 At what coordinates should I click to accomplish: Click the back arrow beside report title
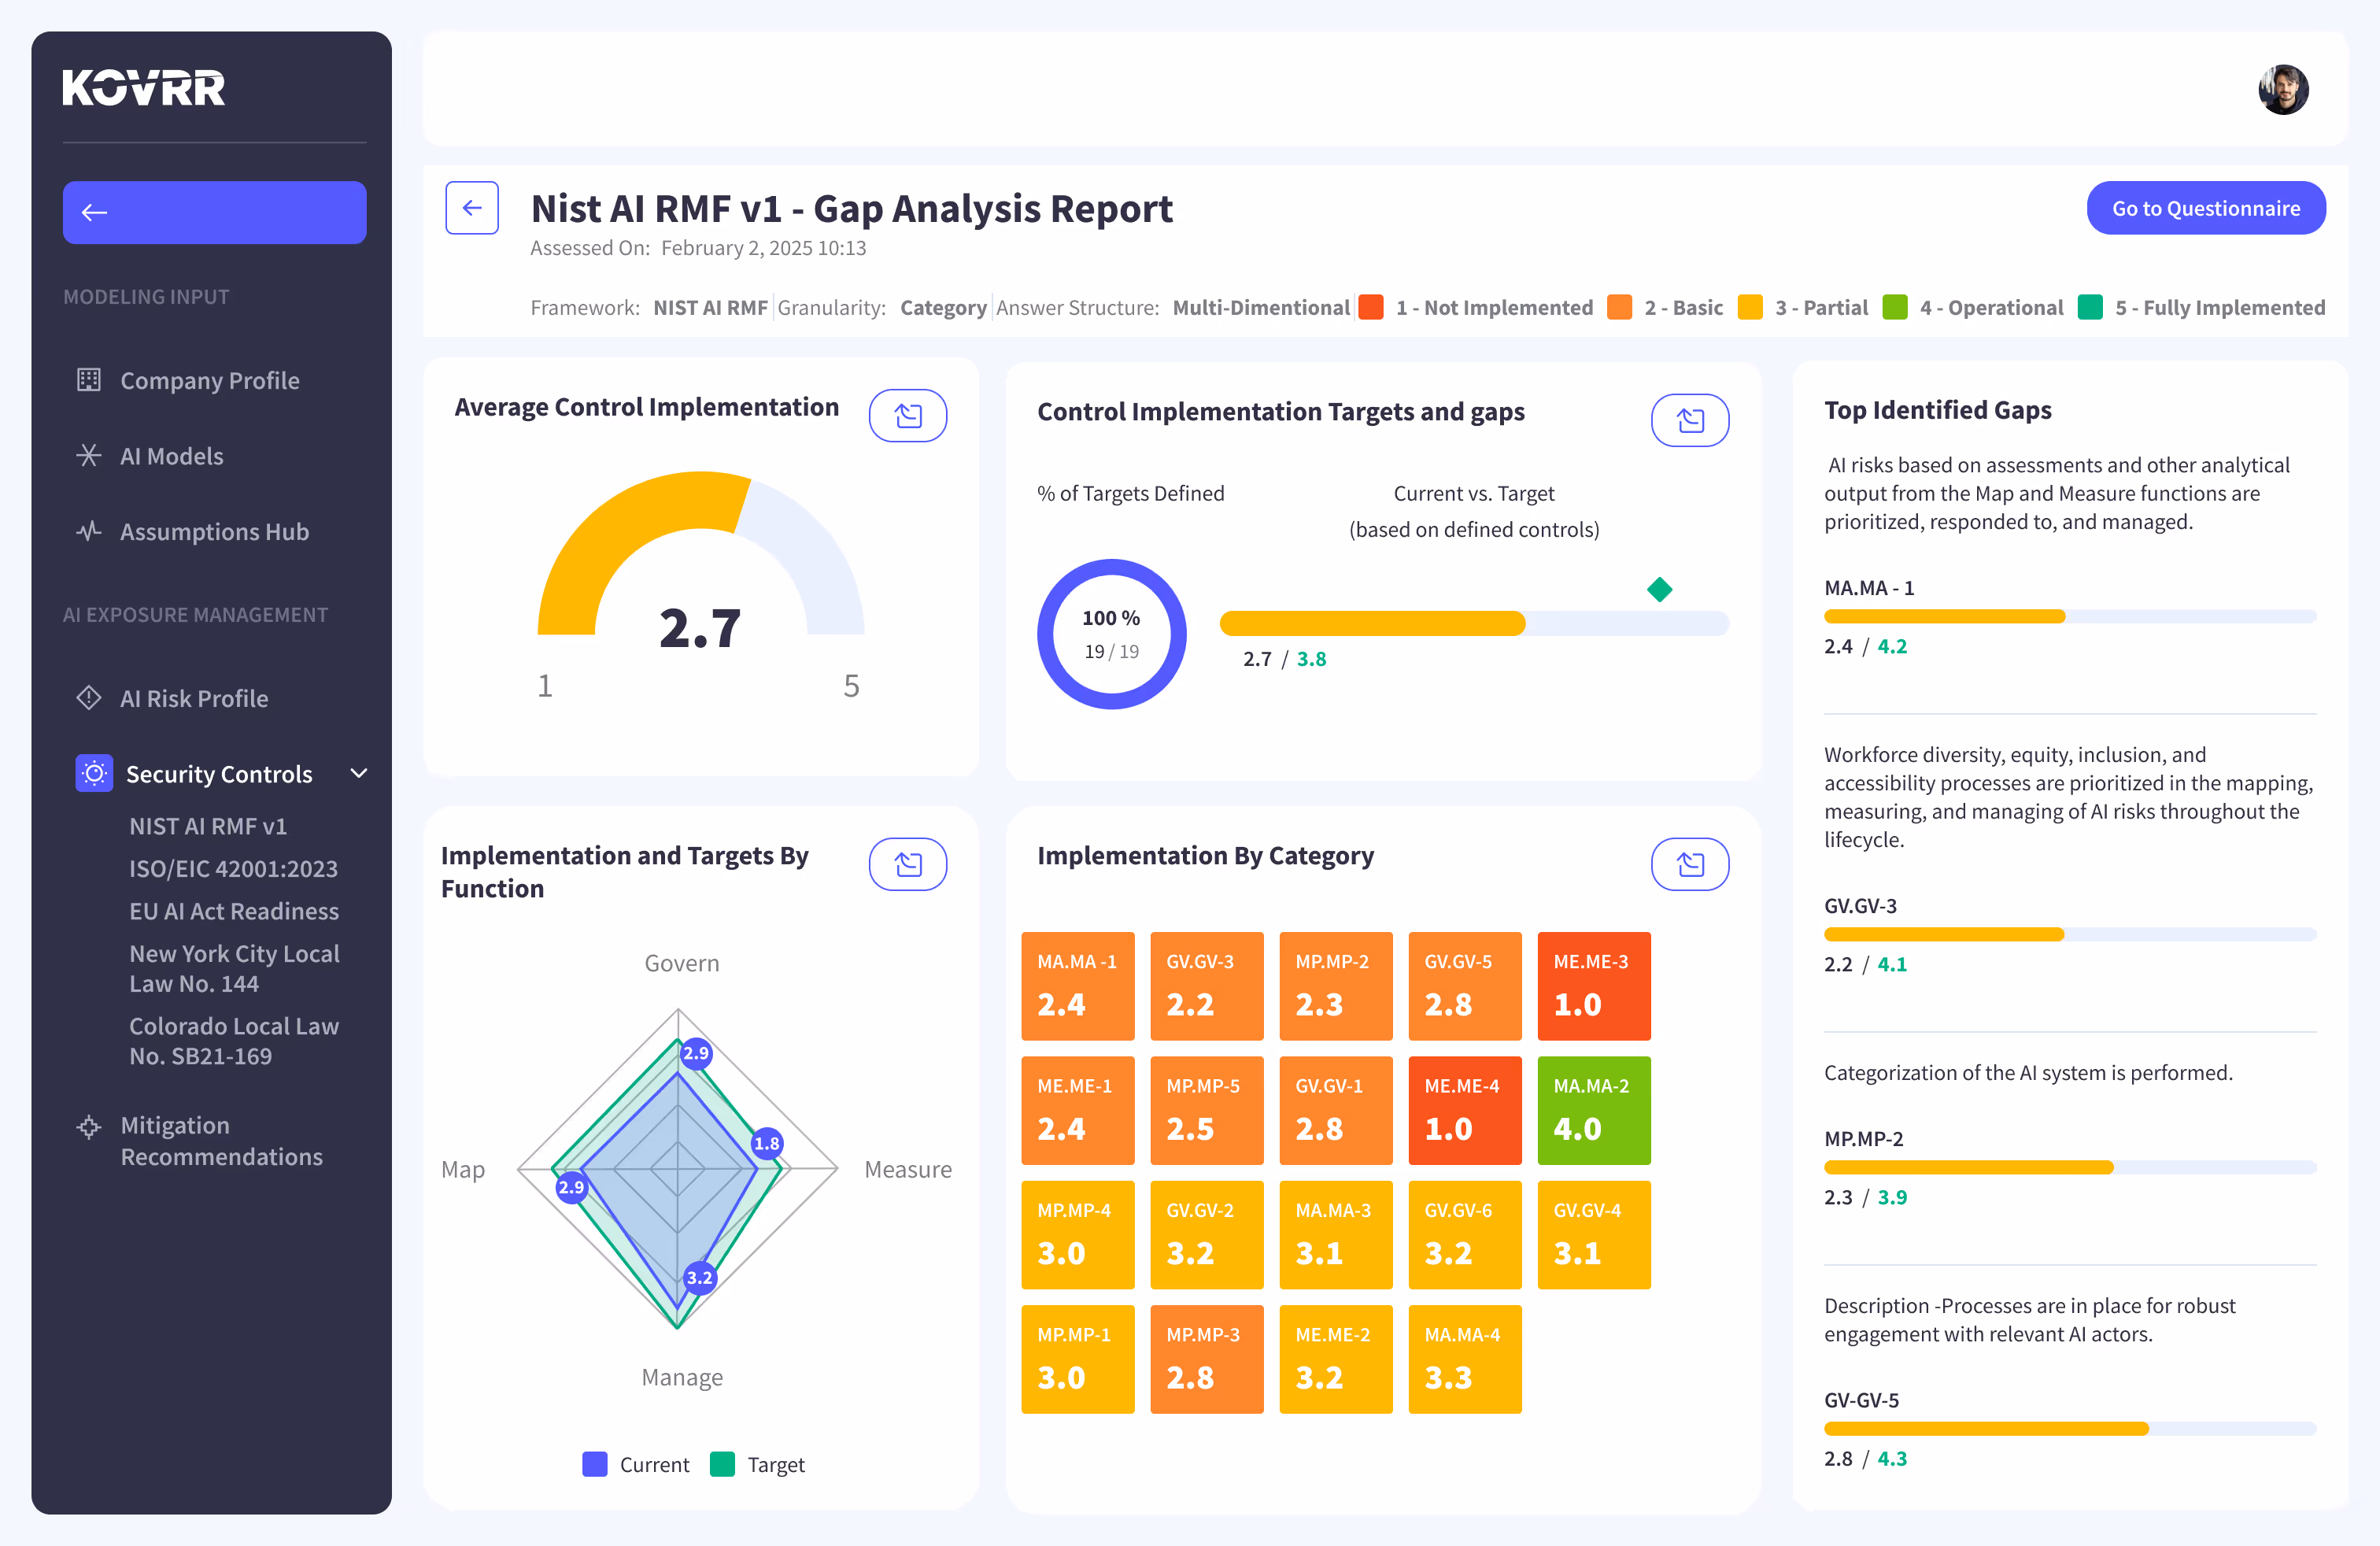[472, 208]
